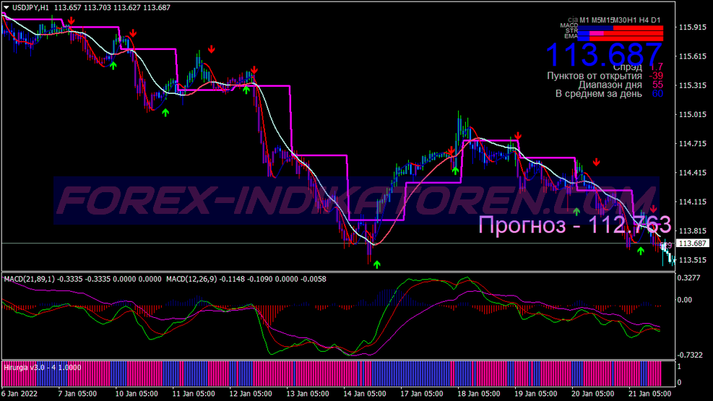Screen dimensions: 713x401
Task: Click the 114.415 price axis label
Action: tap(692, 173)
